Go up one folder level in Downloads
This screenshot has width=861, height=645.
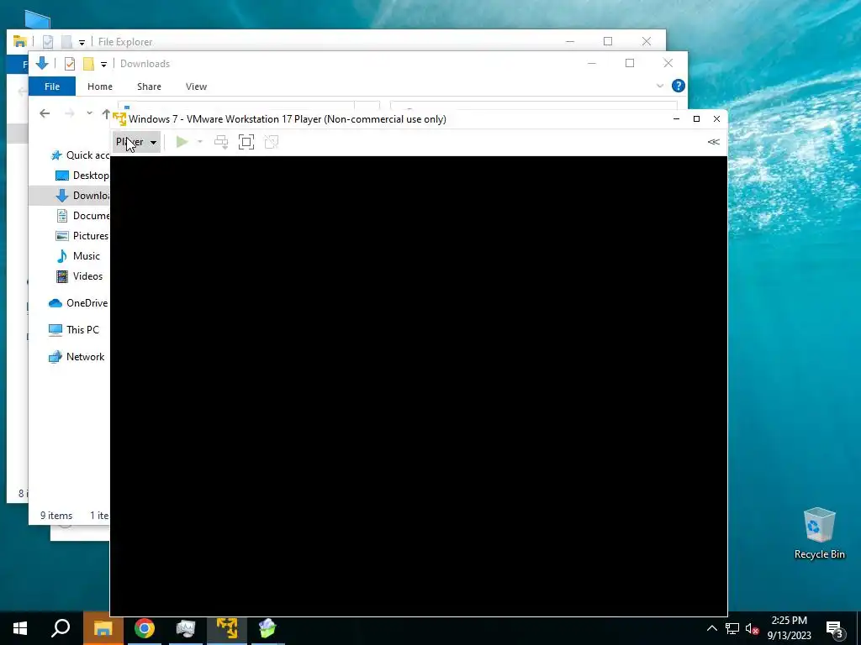coord(106,113)
